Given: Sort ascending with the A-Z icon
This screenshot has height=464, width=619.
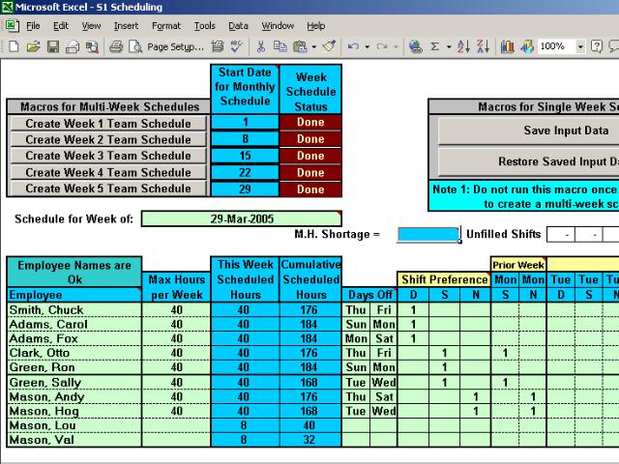Looking at the screenshot, I should point(464,46).
